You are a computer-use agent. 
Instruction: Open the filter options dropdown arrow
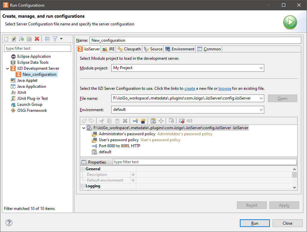pyautogui.click(x=61, y=39)
